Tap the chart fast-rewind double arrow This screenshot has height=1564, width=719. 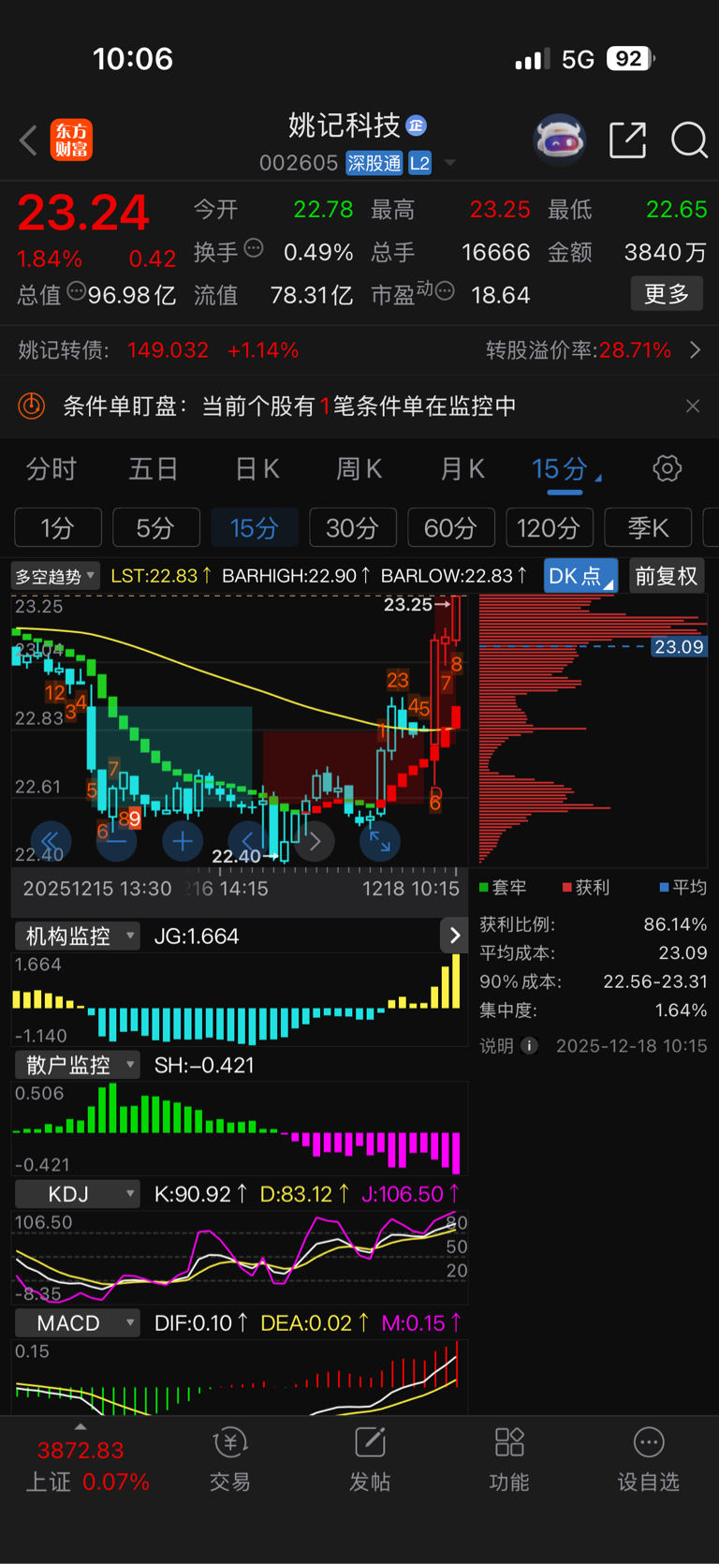[x=51, y=841]
